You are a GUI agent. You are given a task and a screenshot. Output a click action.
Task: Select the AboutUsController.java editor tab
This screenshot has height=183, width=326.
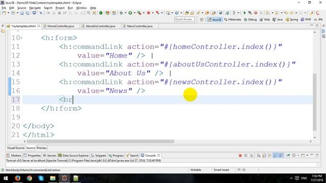click(x=100, y=26)
